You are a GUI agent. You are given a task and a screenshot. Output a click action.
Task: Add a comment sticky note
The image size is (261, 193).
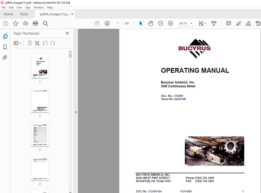pos(229,23)
